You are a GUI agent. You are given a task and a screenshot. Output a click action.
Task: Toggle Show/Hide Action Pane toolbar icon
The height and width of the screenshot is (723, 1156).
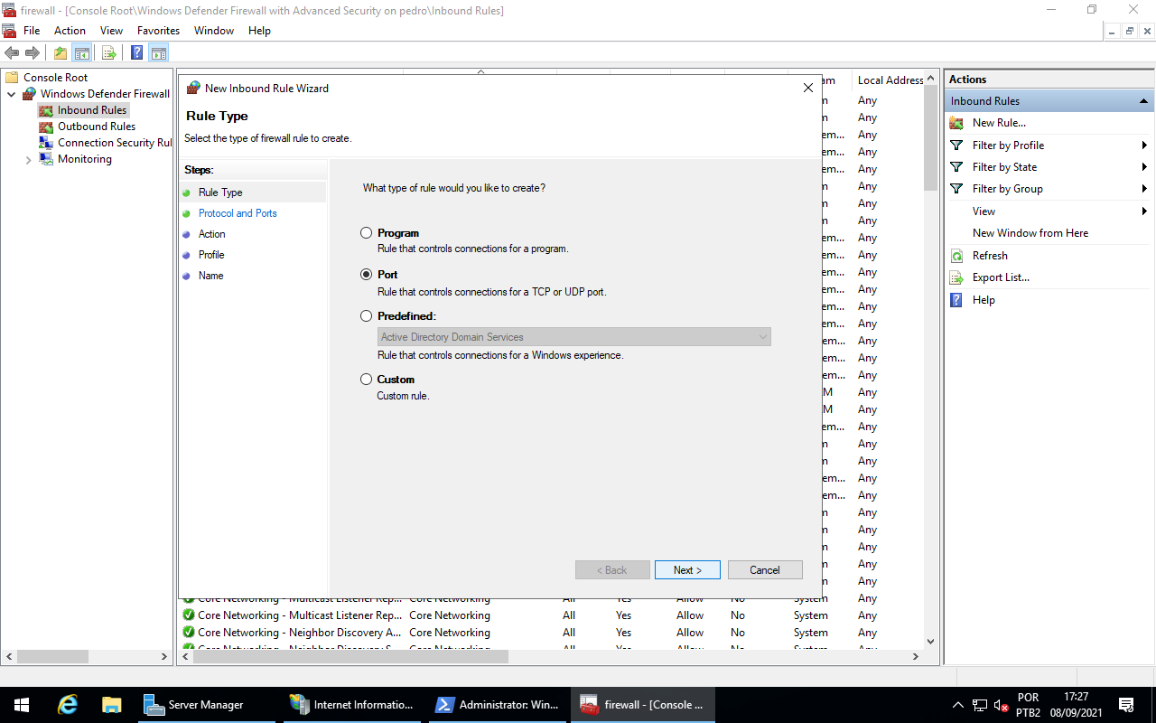(159, 52)
